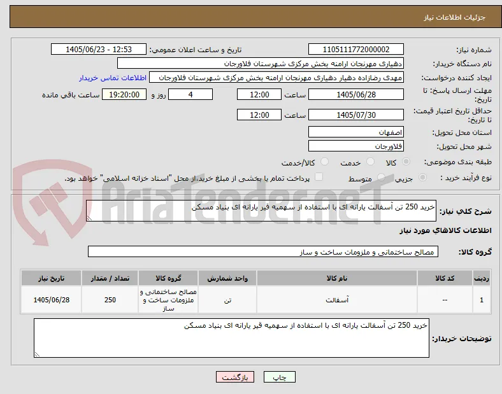Select the متوسط purchase type radio

[x=381, y=177]
